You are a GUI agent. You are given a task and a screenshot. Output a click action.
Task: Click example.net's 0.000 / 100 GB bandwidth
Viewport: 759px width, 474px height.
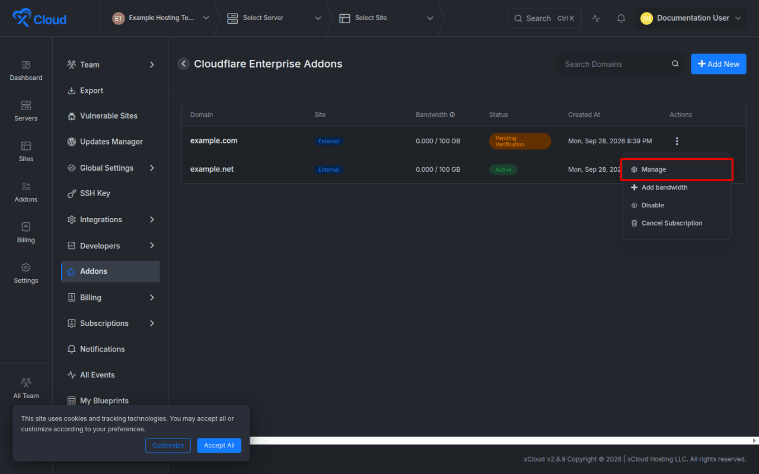(438, 169)
